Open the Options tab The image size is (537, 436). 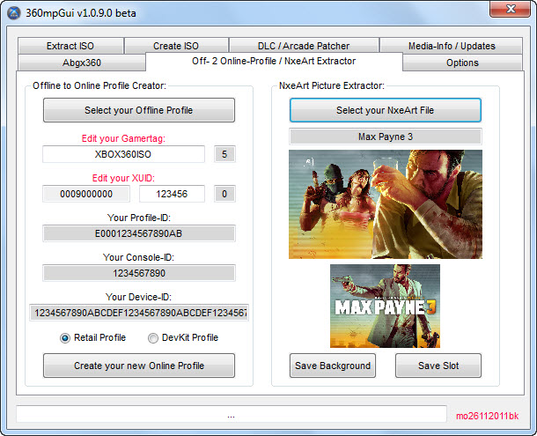[462, 63]
